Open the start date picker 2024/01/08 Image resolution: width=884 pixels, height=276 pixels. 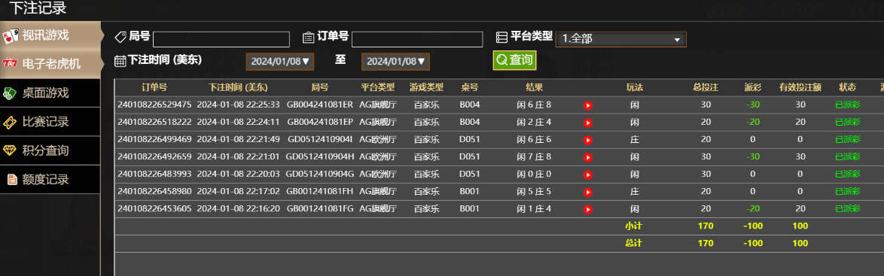(x=279, y=62)
